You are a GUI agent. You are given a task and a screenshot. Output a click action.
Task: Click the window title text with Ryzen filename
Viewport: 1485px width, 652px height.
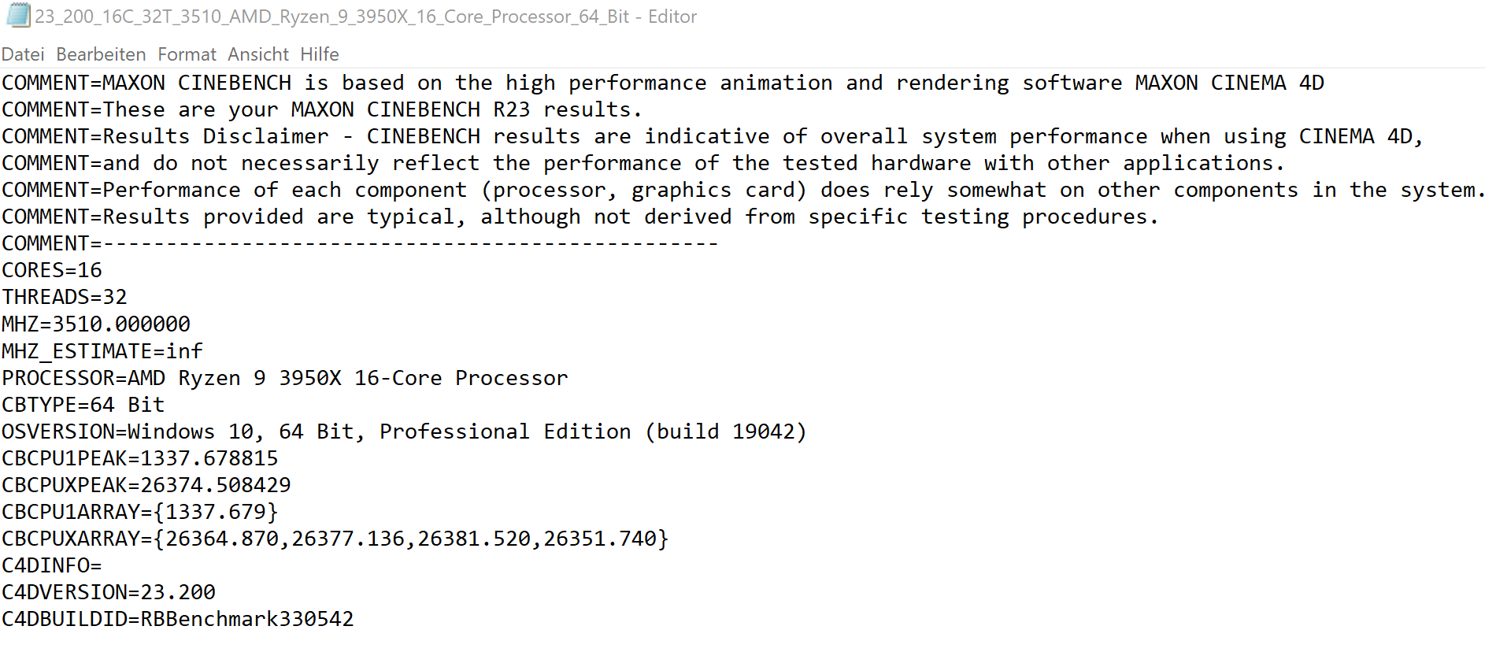[366, 17]
